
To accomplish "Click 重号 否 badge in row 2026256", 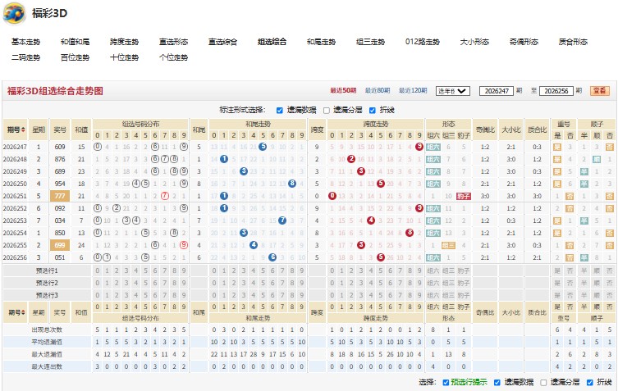I will (x=570, y=257).
